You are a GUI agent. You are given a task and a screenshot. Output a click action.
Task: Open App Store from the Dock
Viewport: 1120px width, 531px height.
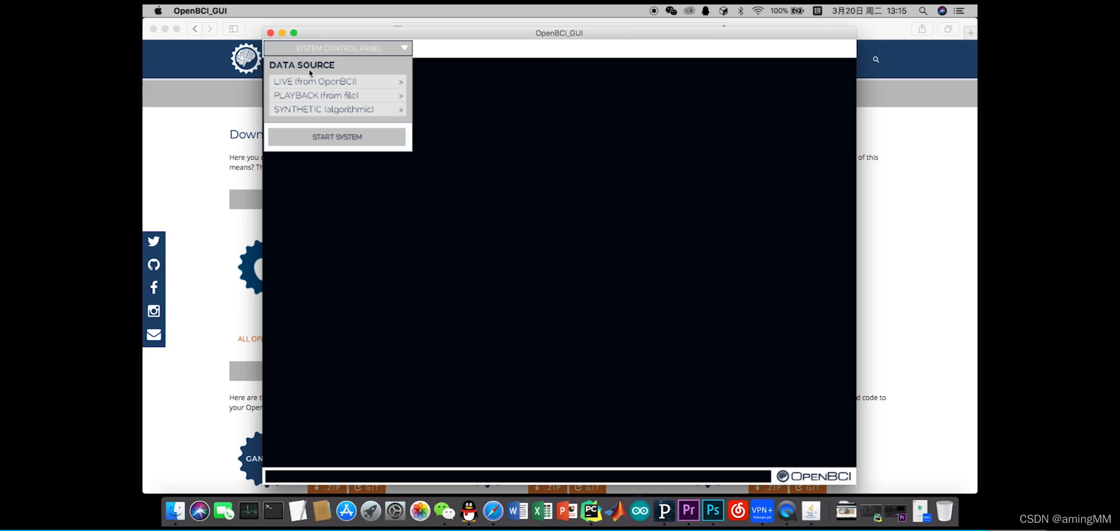pos(346,512)
